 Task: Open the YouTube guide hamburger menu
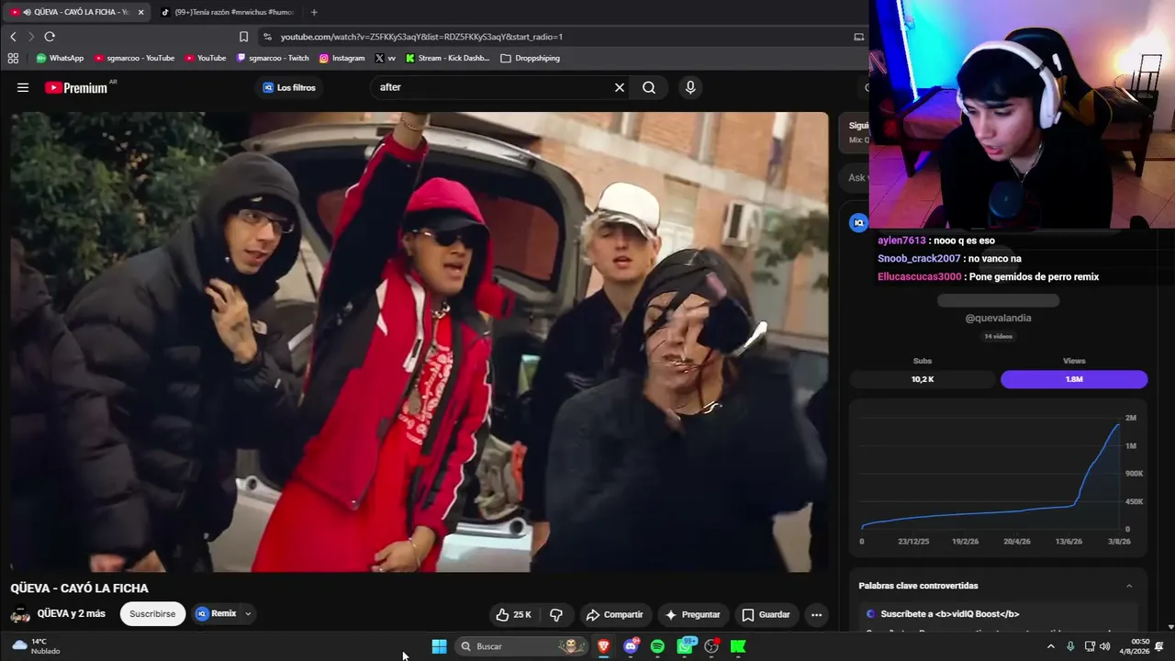click(x=23, y=87)
